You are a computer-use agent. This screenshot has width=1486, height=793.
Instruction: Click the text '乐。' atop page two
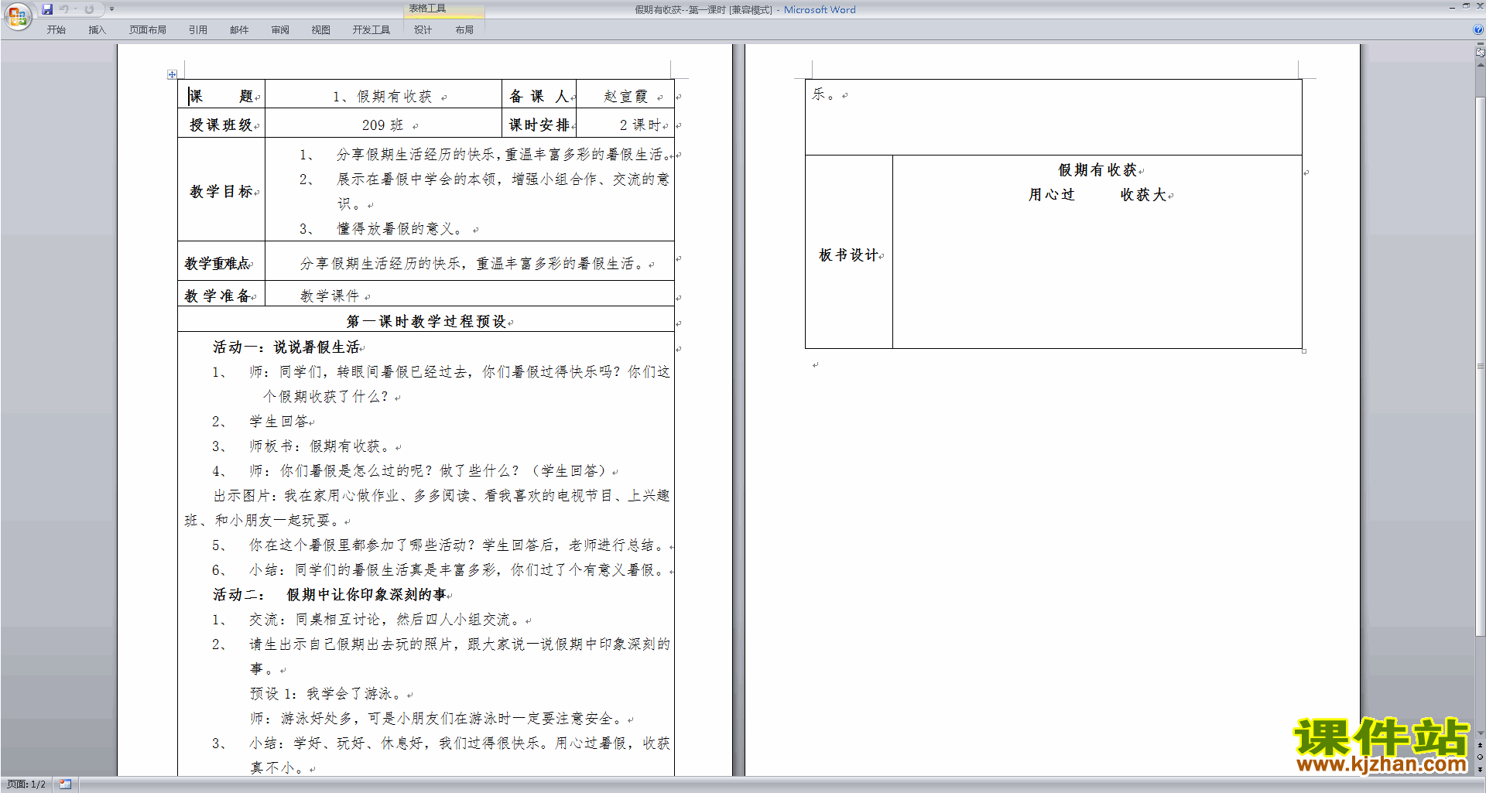click(824, 94)
